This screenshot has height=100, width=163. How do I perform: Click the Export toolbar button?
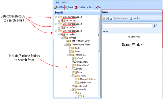tap(90, 7)
